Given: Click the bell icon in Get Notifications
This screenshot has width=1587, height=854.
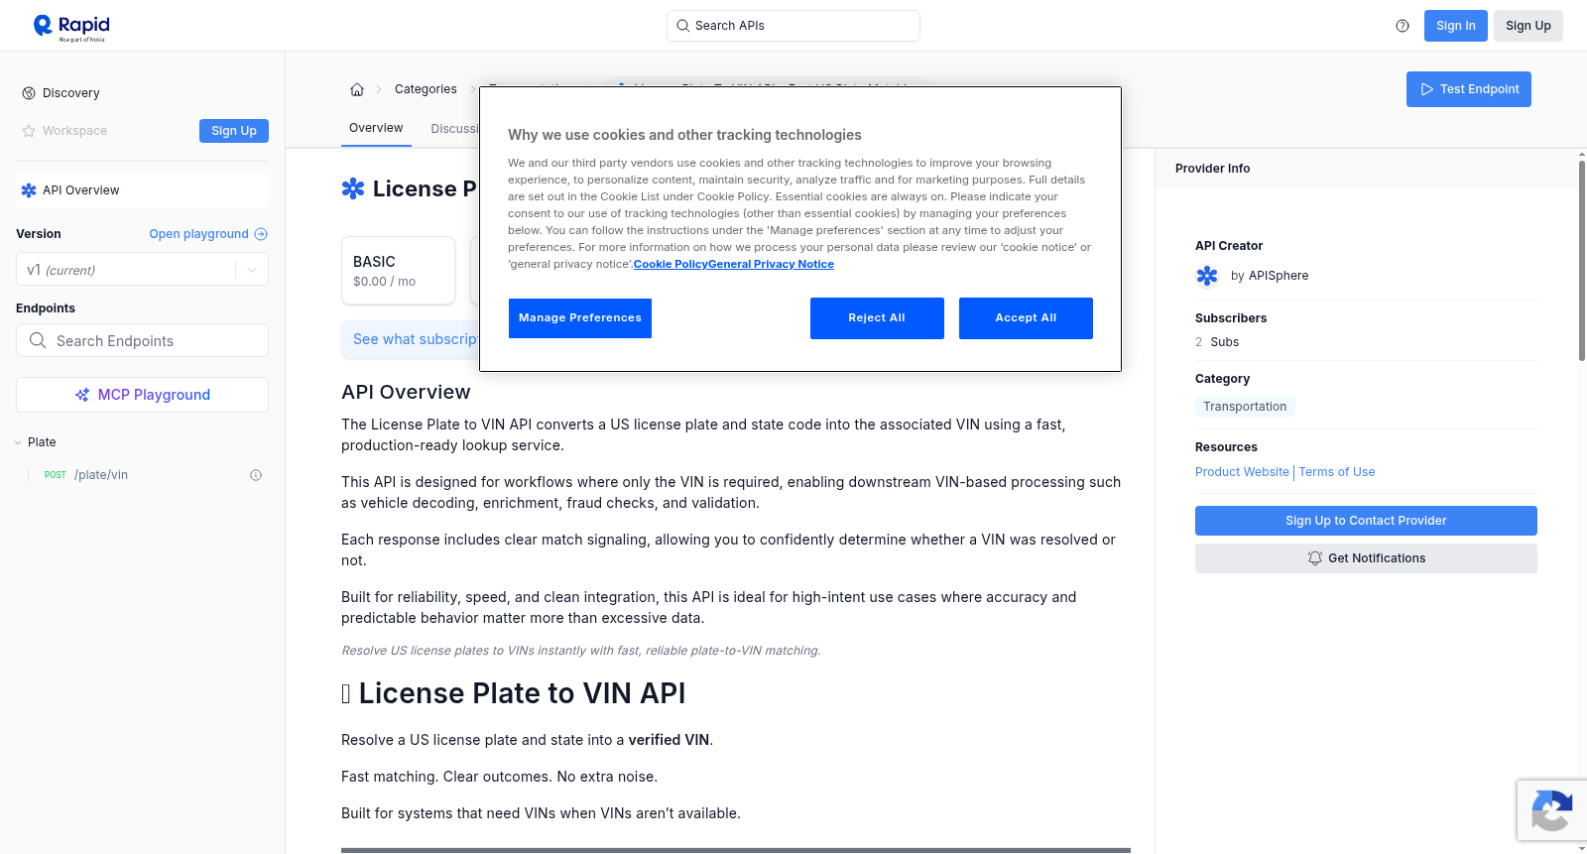Looking at the screenshot, I should point(1315,558).
